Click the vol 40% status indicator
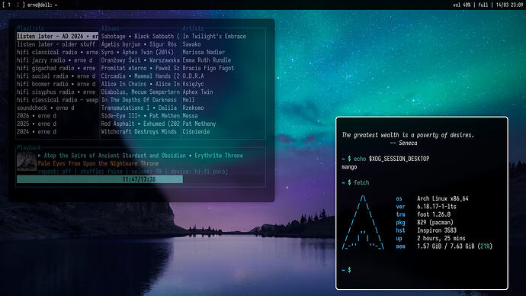This screenshot has width=526, height=296. point(462,5)
